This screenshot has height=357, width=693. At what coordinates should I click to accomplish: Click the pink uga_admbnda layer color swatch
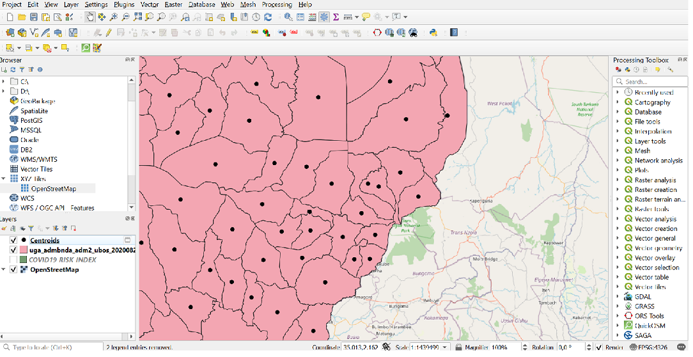[24, 250]
